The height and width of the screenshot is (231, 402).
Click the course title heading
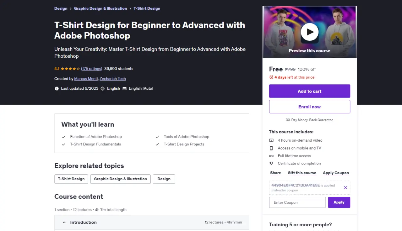(149, 30)
